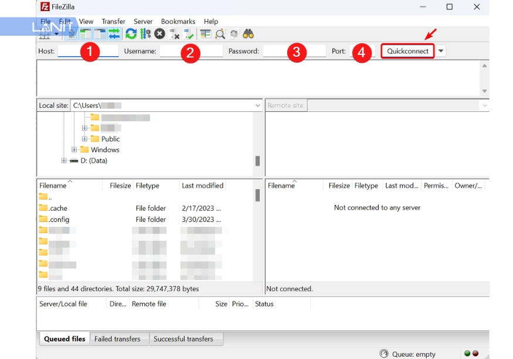Click the green activity indicator light
Viewport: 513px width, 359px height.
(x=467, y=353)
